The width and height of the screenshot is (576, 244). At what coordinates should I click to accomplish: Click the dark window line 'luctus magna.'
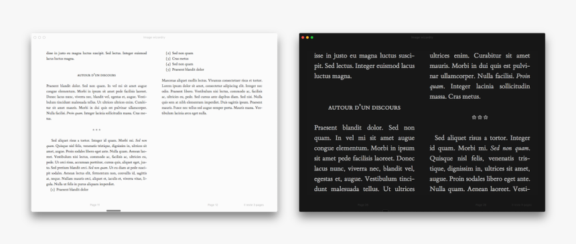333,76
